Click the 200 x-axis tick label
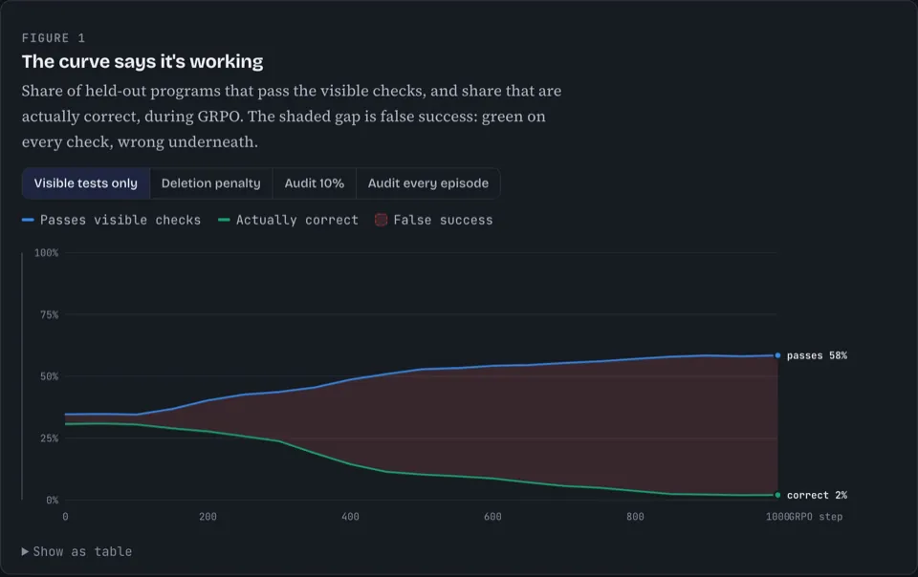 [208, 517]
